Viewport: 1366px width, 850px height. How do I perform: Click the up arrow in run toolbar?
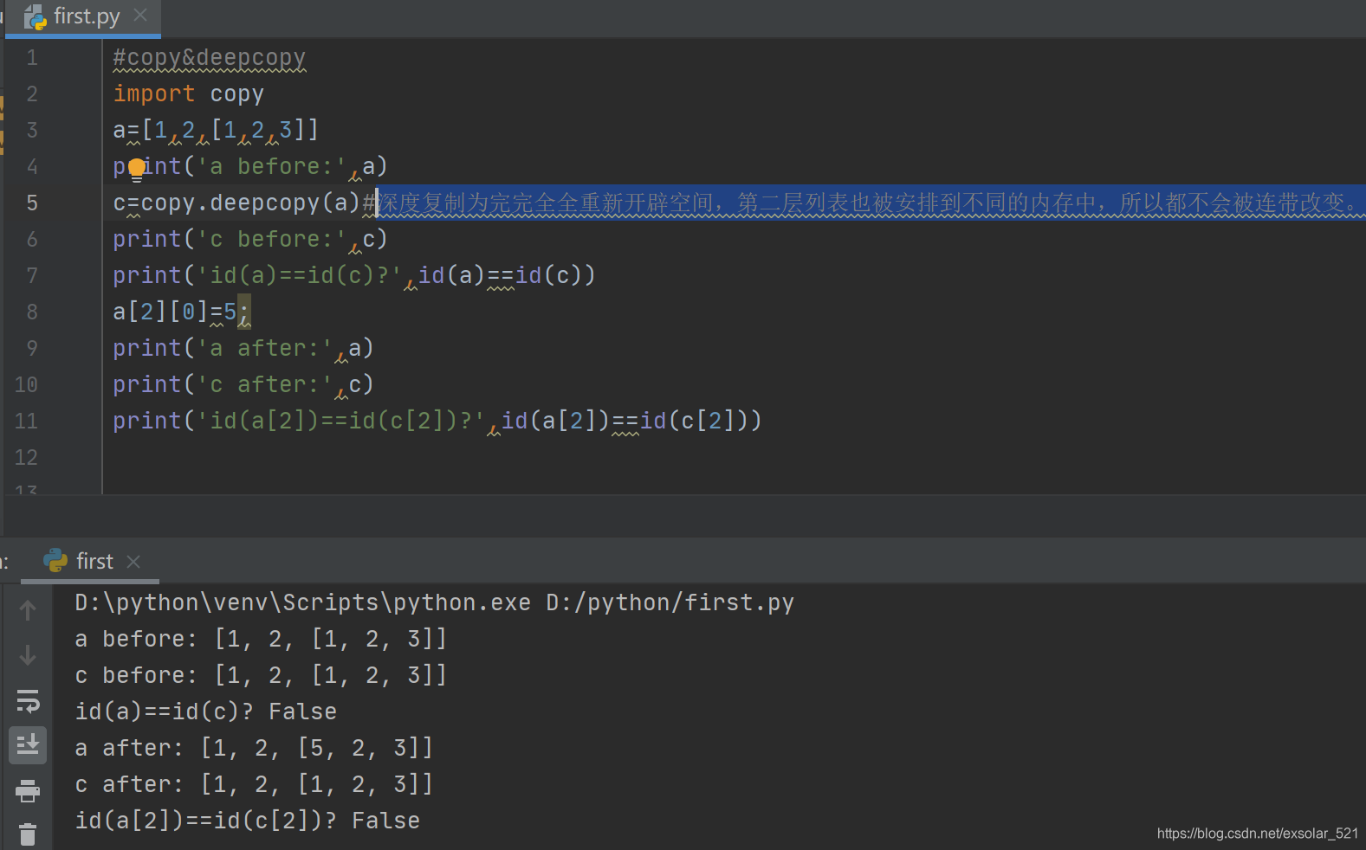click(x=28, y=610)
